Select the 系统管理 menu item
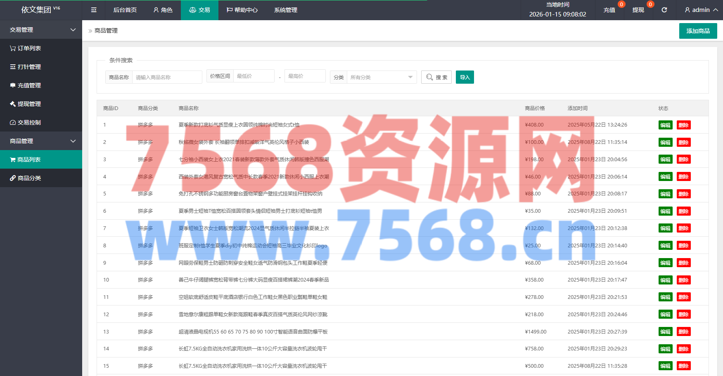Image resolution: width=723 pixels, height=376 pixels. point(286,10)
